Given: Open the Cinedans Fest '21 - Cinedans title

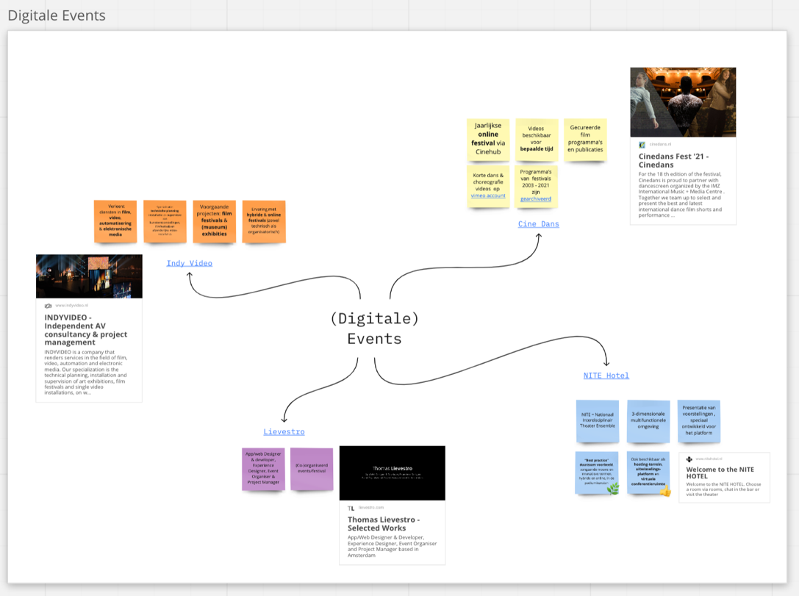Looking at the screenshot, I should pos(673,160).
